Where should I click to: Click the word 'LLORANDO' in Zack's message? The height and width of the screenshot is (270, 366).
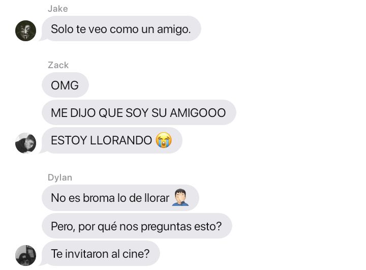coord(121,140)
